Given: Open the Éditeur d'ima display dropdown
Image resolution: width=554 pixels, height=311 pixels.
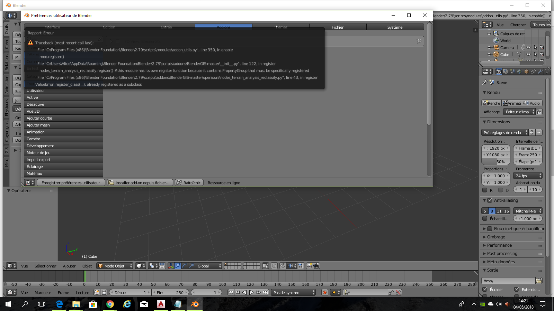Looking at the screenshot, I should tap(519, 112).
